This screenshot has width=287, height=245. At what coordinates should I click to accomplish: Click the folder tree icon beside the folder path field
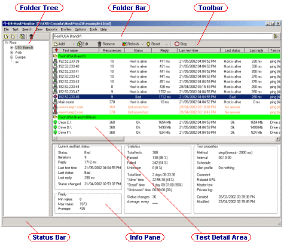tap(276, 36)
